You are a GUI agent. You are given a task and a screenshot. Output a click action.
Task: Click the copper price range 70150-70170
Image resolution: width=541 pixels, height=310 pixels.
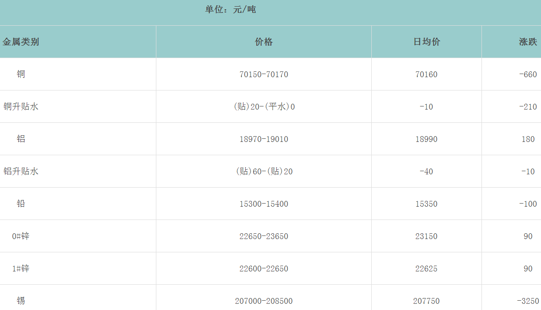264,75
